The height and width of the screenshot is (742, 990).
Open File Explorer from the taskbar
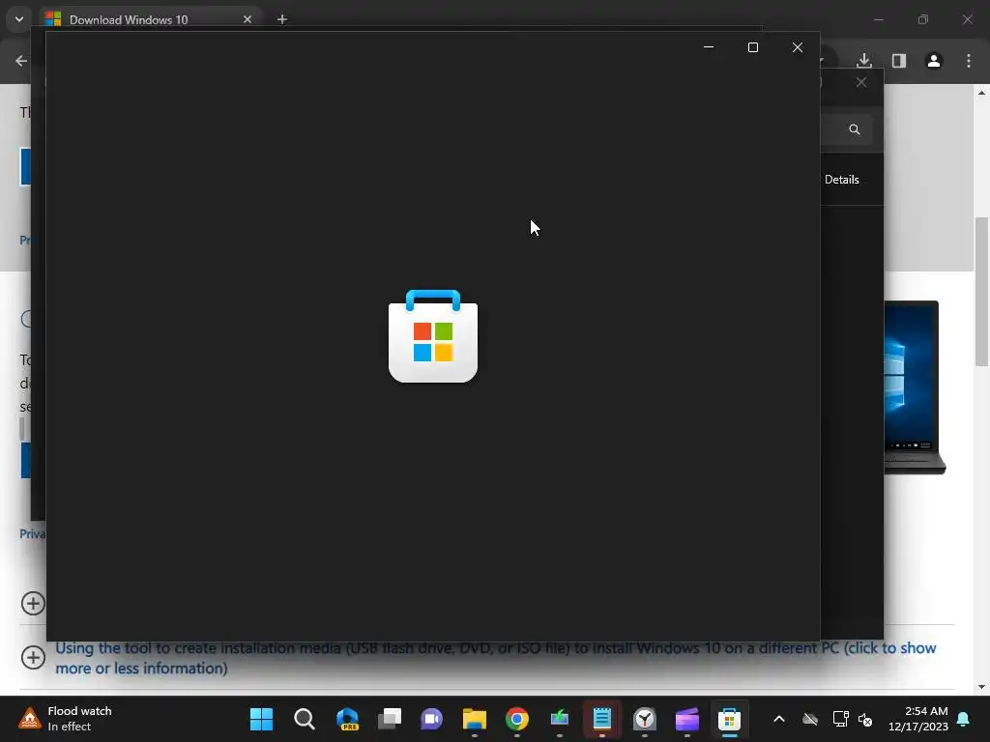tap(474, 719)
